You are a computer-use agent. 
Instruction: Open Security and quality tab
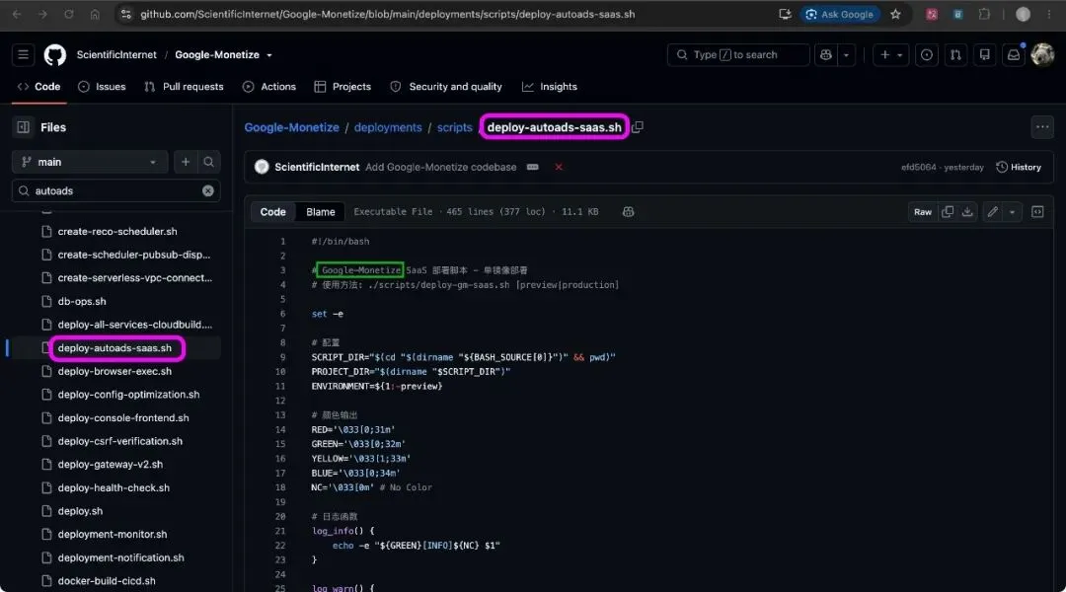tap(447, 86)
